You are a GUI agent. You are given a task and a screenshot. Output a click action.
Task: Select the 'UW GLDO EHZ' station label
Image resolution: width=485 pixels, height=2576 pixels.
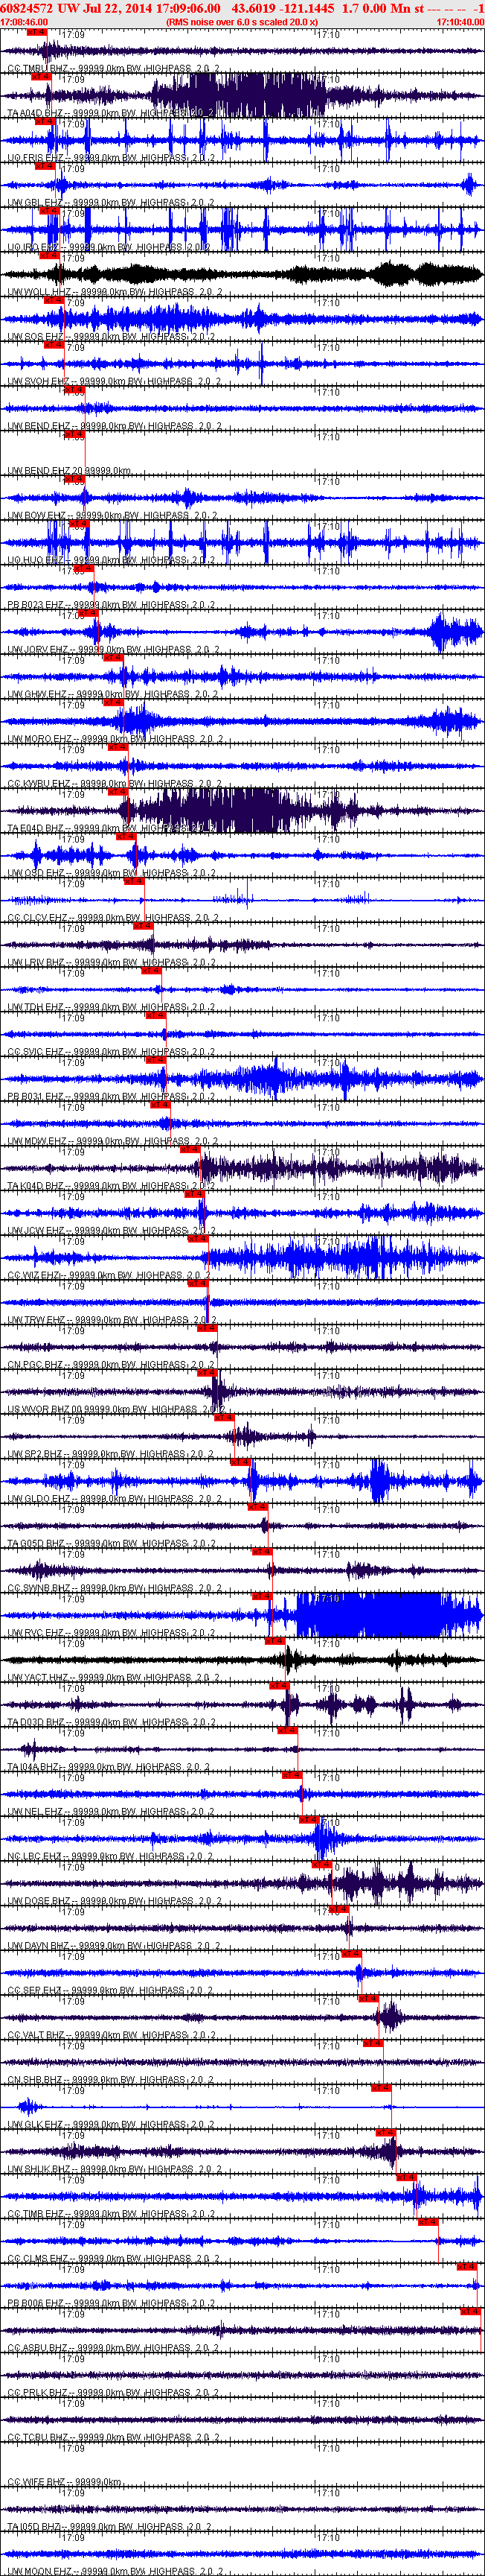pos(38,1499)
